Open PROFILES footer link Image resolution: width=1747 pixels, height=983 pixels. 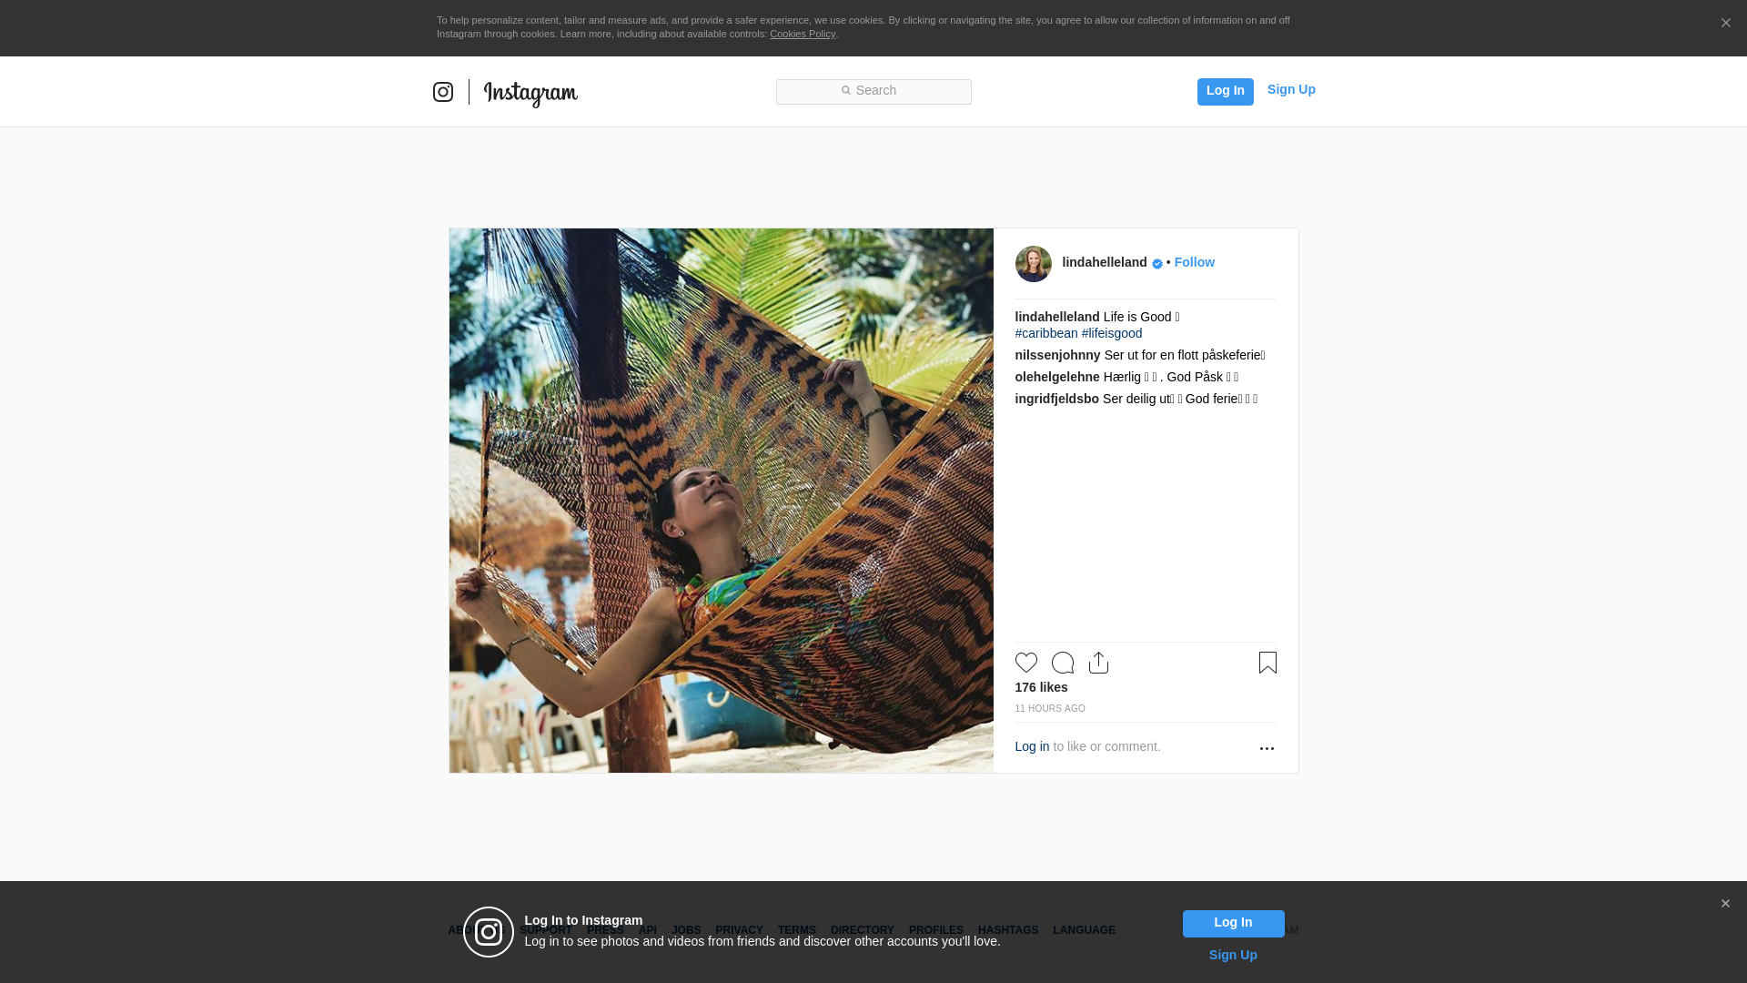pyautogui.click(x=935, y=930)
